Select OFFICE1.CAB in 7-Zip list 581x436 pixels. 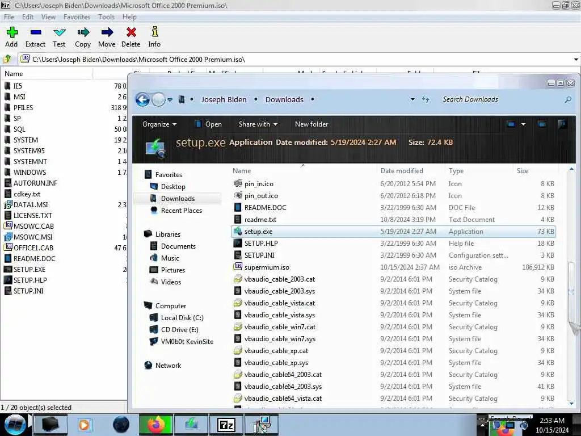pos(33,248)
